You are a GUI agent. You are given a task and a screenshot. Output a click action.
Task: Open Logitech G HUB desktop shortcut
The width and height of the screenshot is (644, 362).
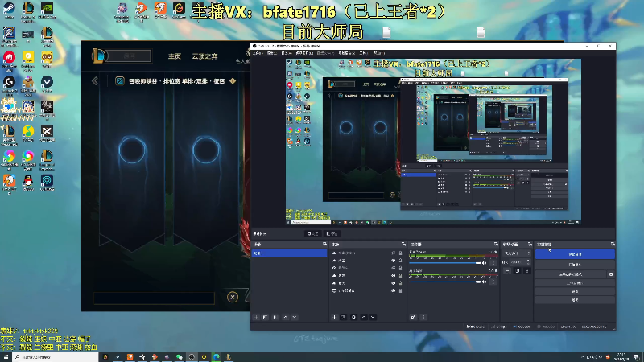coord(9,84)
